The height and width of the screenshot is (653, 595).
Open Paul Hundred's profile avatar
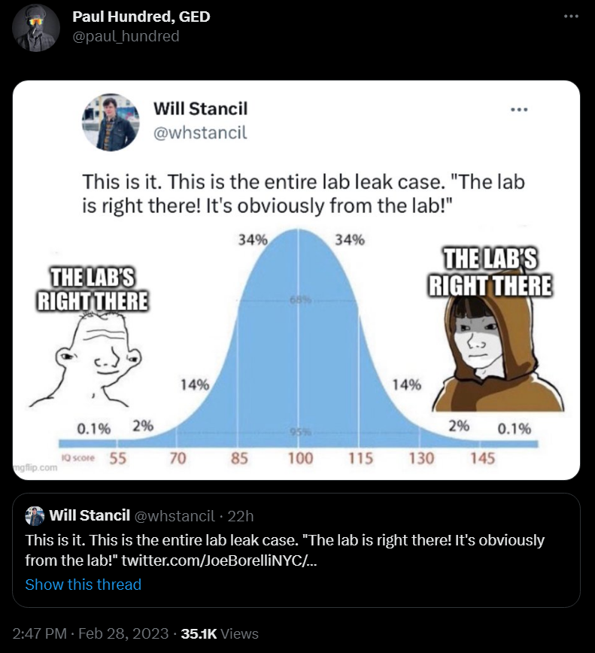coord(37,28)
